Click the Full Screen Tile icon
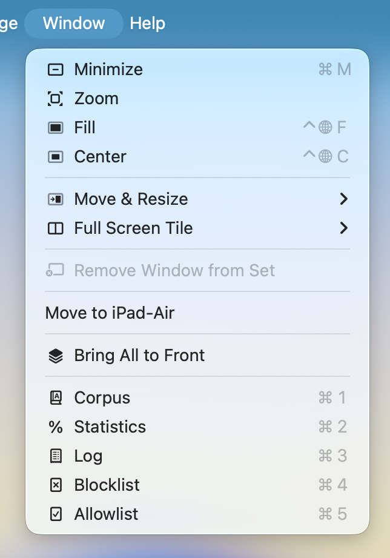This screenshot has width=390, height=558. [x=55, y=228]
